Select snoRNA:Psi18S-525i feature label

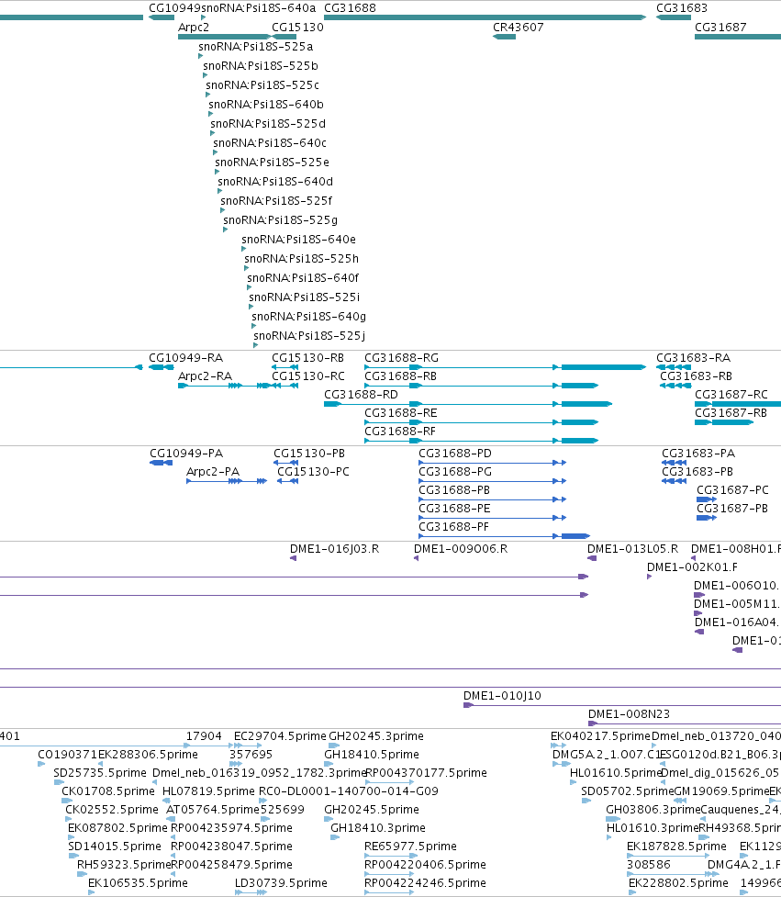(304, 297)
